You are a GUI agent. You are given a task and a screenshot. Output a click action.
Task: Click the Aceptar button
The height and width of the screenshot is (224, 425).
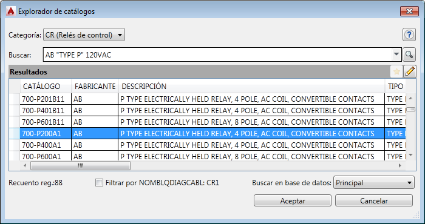(x=293, y=201)
